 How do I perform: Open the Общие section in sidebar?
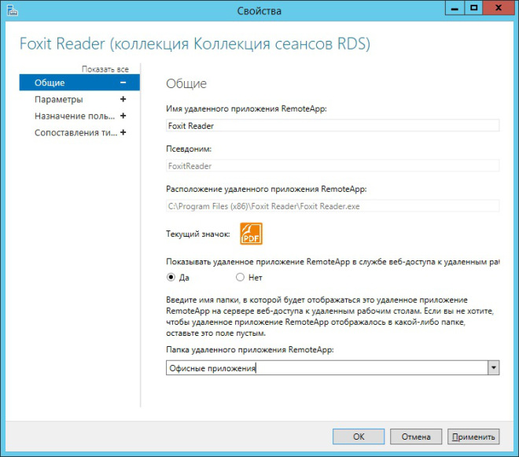point(50,83)
